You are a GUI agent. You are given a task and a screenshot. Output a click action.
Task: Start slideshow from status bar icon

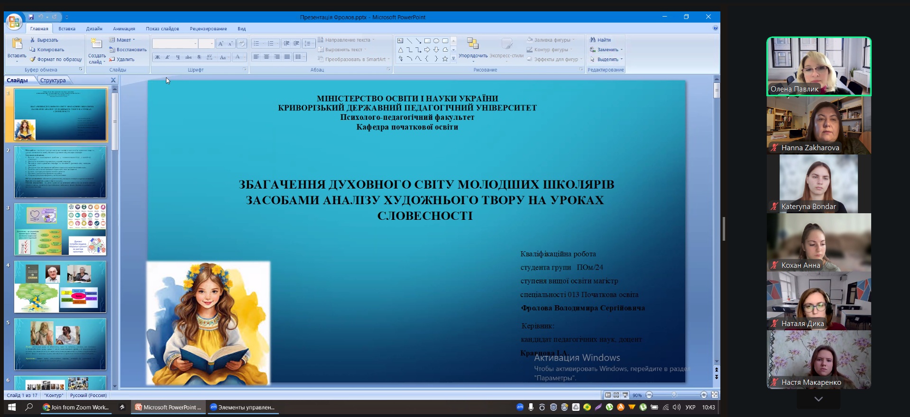[x=625, y=395]
